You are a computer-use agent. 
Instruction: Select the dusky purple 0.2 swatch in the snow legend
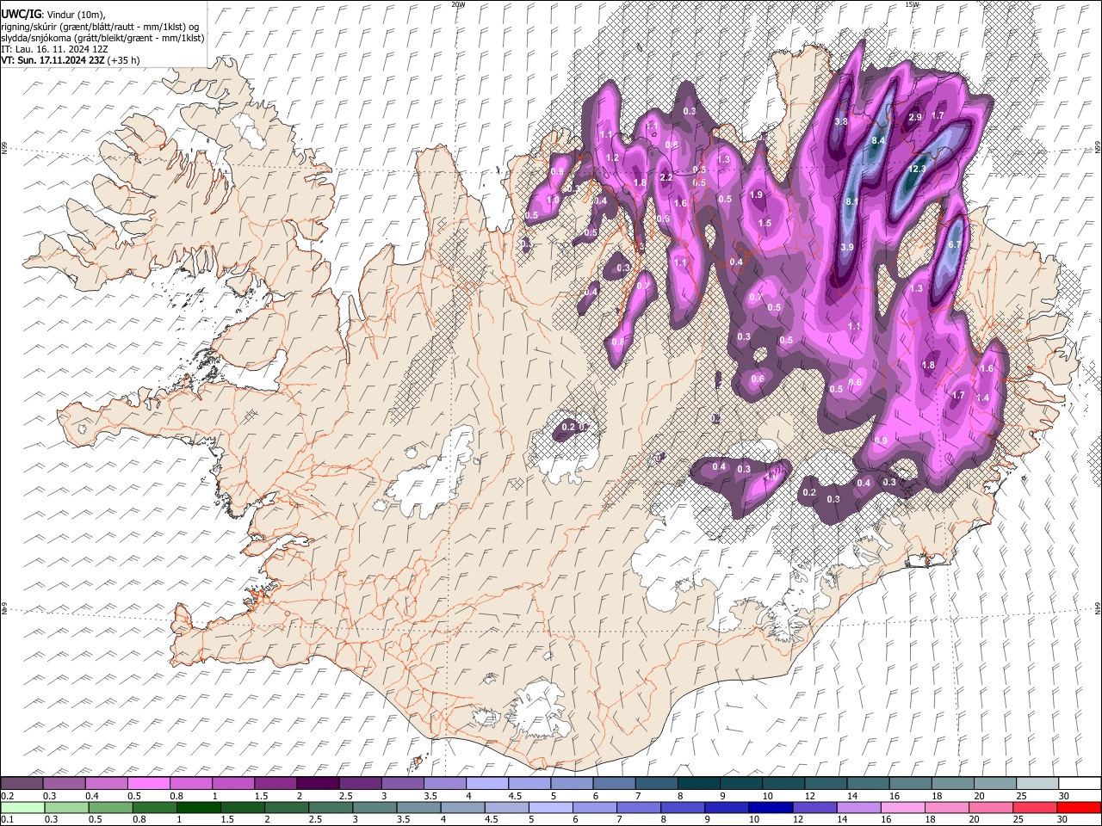click(x=22, y=783)
